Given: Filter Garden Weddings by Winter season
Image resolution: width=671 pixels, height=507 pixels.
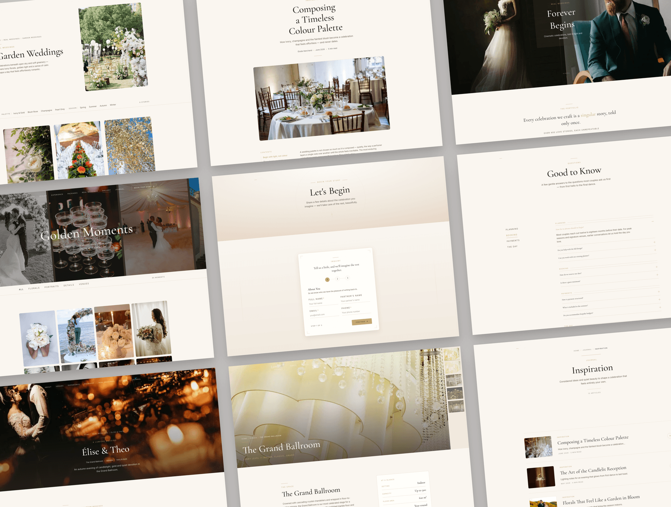Looking at the screenshot, I should point(113,105).
